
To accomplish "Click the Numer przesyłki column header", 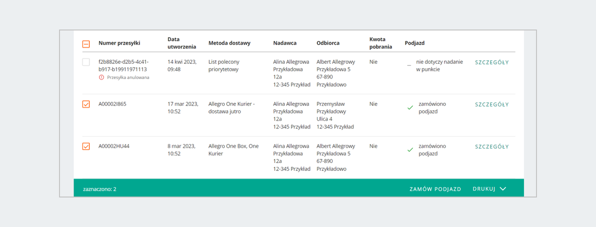I will coord(119,43).
